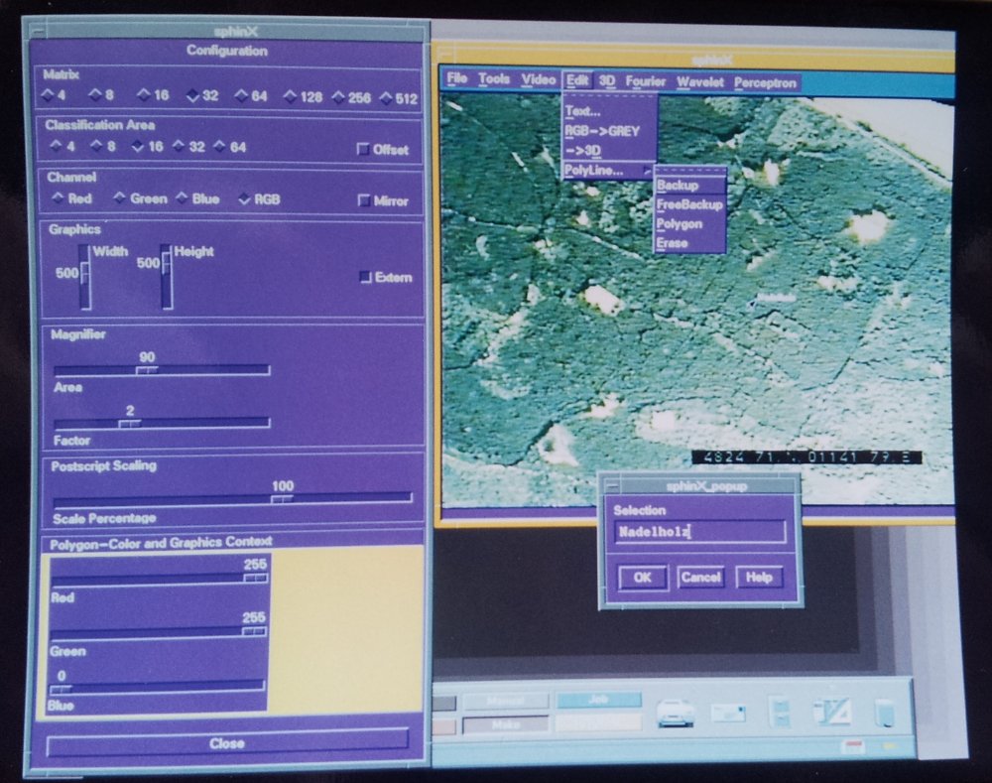The height and width of the screenshot is (783, 992).
Task: Expand the PolyLine submenu arrow
Action: coord(648,172)
